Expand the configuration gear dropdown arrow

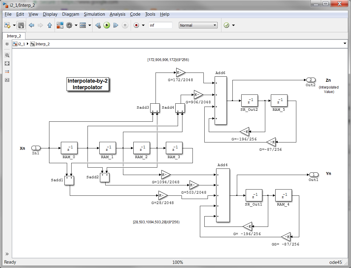coord(76,25)
